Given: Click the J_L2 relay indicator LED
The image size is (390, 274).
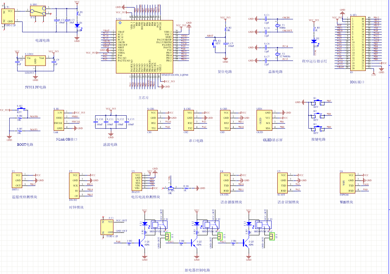Looking at the screenshot, I should tap(197, 223).
